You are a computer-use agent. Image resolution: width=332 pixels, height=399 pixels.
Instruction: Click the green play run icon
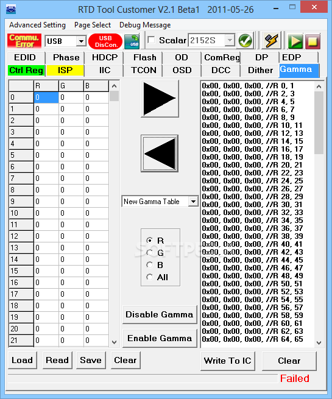coord(295,41)
